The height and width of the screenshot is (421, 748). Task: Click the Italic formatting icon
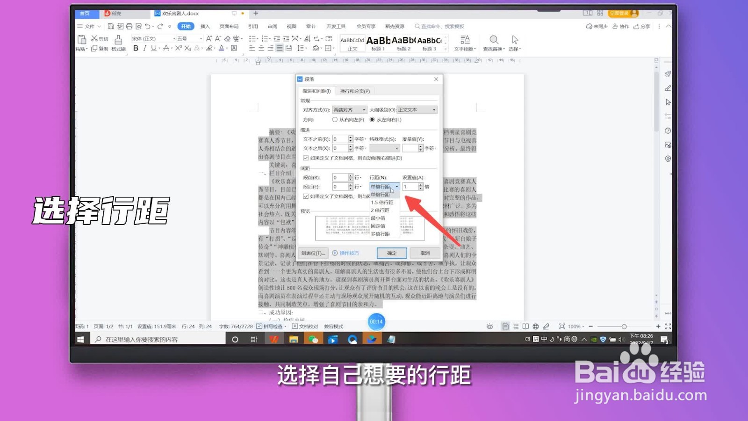click(x=145, y=48)
